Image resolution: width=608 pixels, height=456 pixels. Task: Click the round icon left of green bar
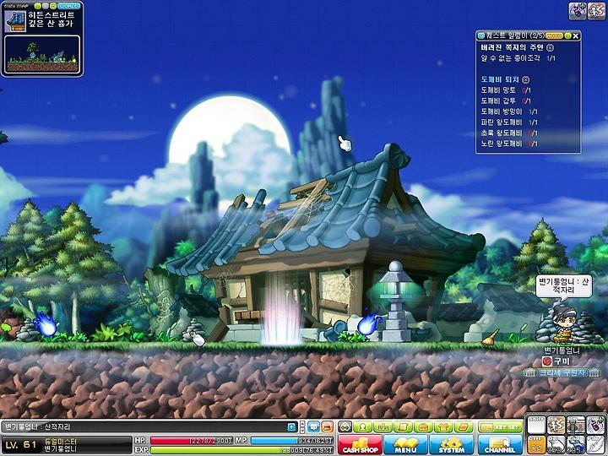(345, 427)
